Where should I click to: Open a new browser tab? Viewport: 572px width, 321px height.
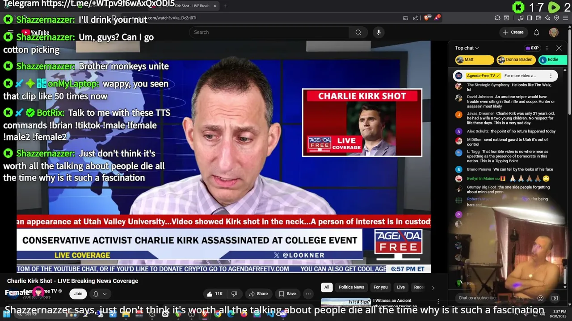pos(226,6)
